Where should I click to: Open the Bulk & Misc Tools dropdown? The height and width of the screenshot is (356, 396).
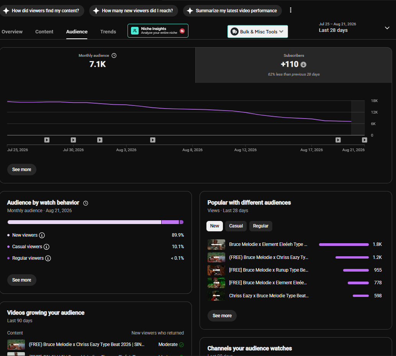pos(258,31)
